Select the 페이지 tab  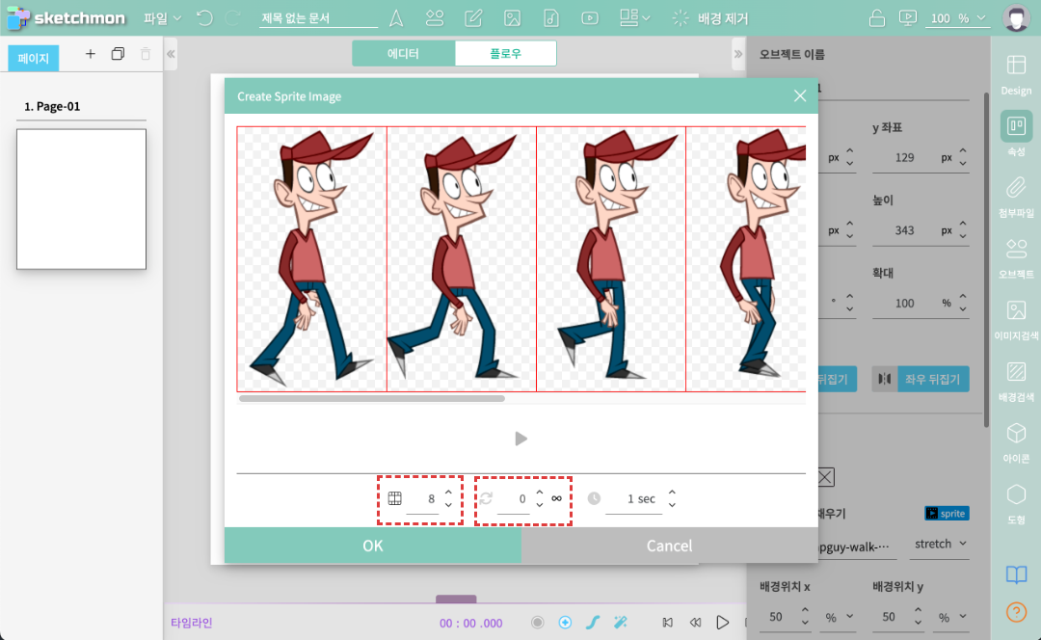[33, 58]
